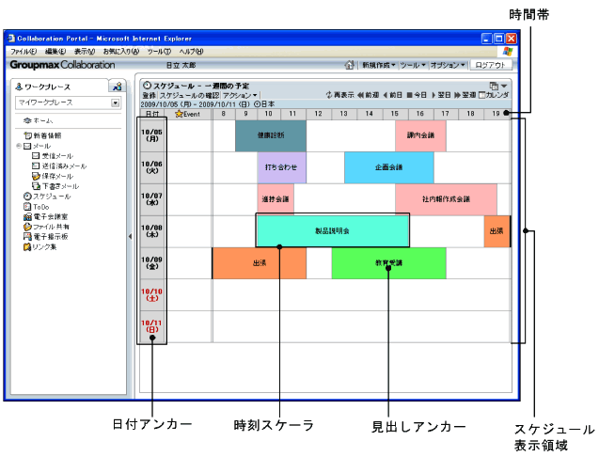The width and height of the screenshot is (599, 457).
Task: Open the カレンダ calendar view
Action: point(494,95)
